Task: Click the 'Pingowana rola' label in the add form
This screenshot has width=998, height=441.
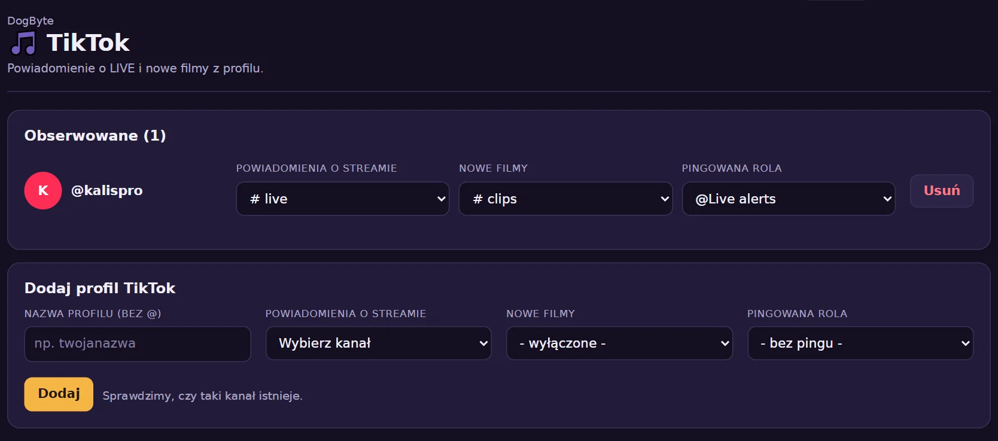Action: click(x=798, y=314)
